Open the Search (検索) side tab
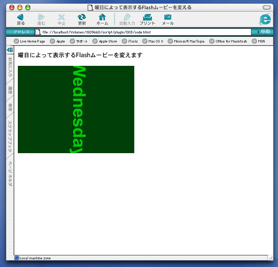 (10, 107)
